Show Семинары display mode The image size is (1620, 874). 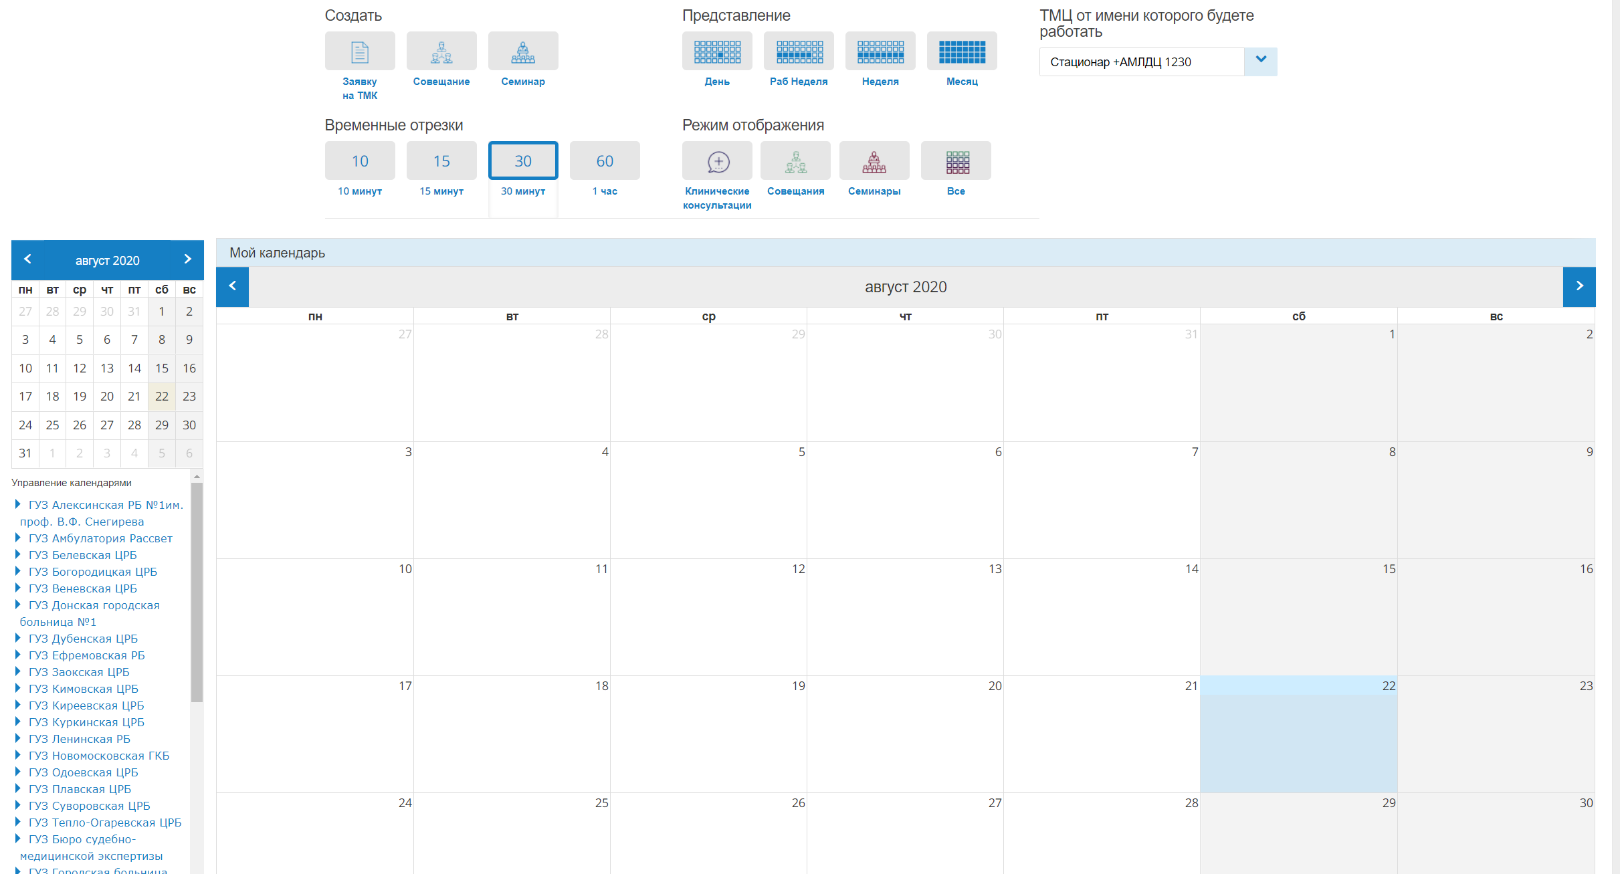[874, 161]
